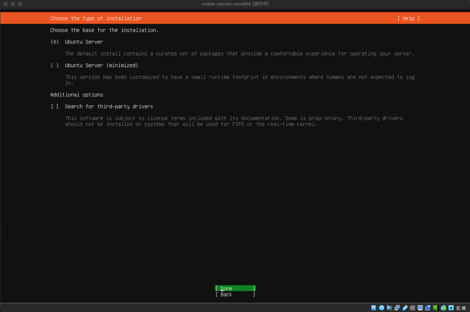
Task: Click the network adapters status icon
Action: 397,308
